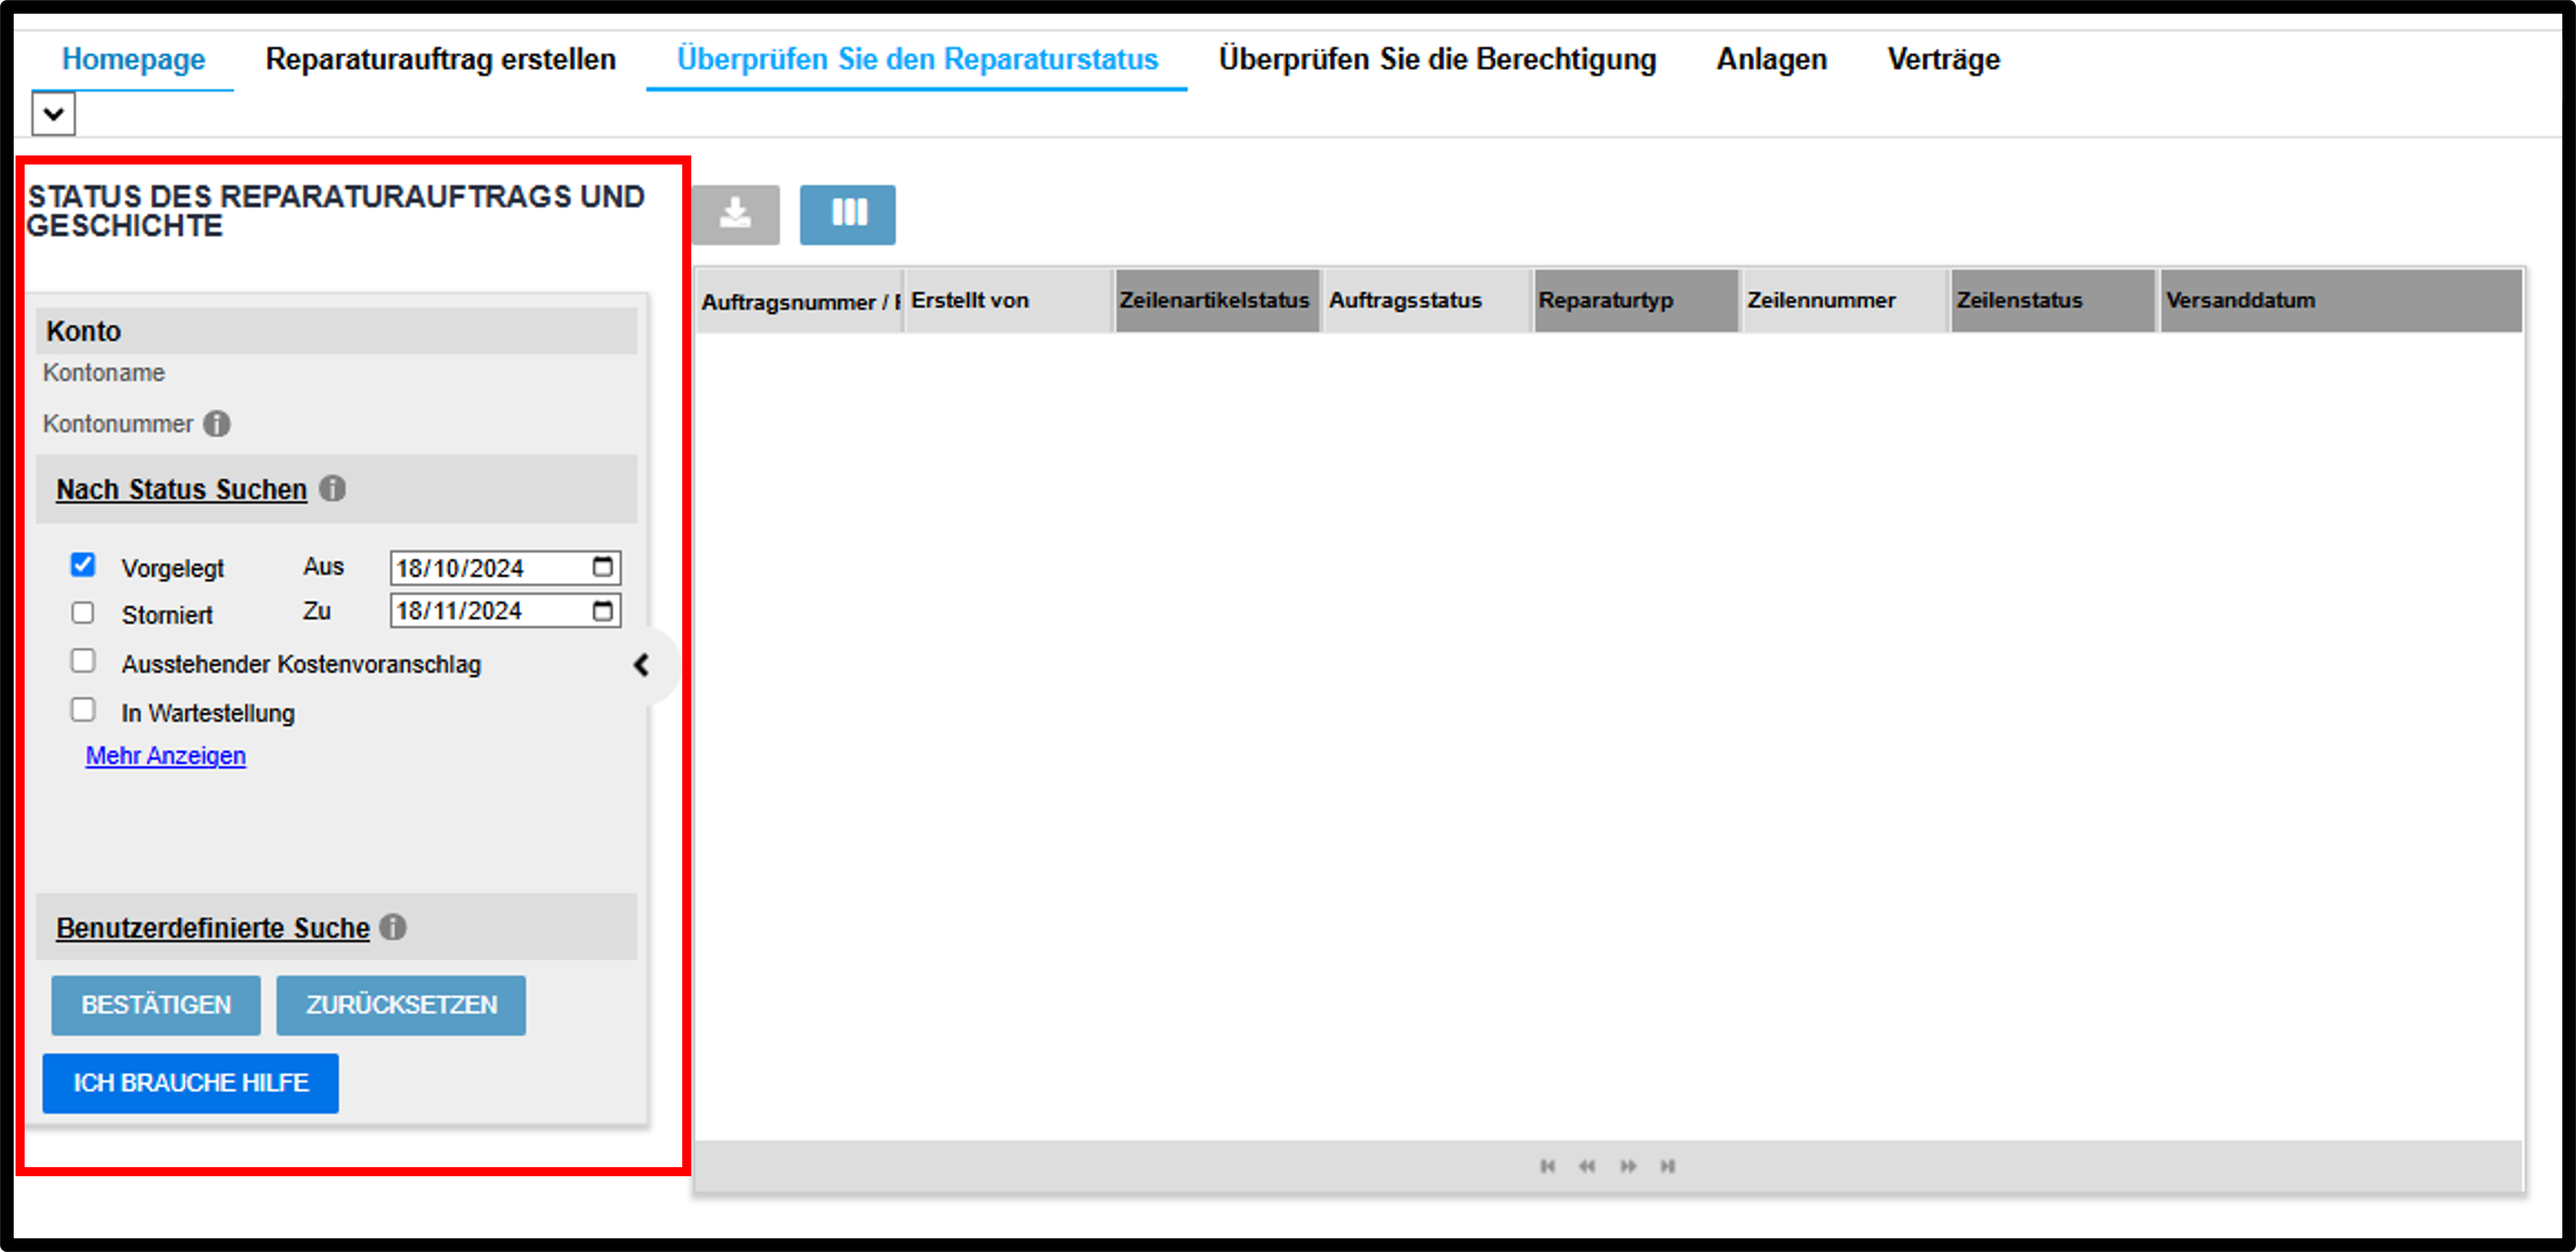Sort by Reparaturtyp column header
This screenshot has height=1252, width=2576.
tap(1637, 301)
